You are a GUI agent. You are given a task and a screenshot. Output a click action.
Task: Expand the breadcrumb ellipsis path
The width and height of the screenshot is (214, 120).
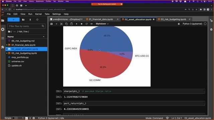14,32
